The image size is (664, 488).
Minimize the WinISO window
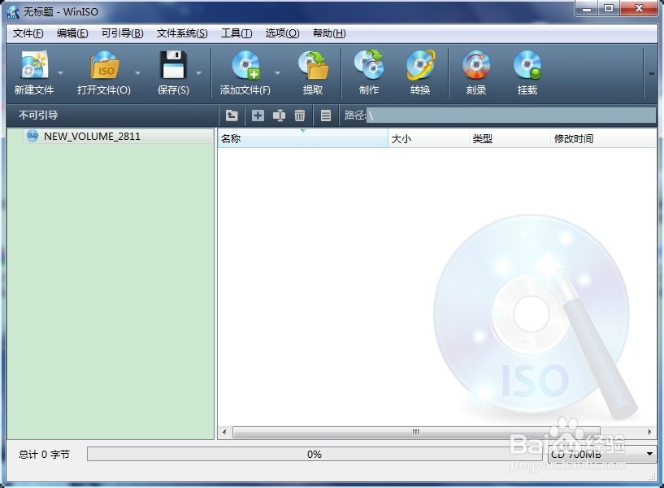tap(587, 8)
